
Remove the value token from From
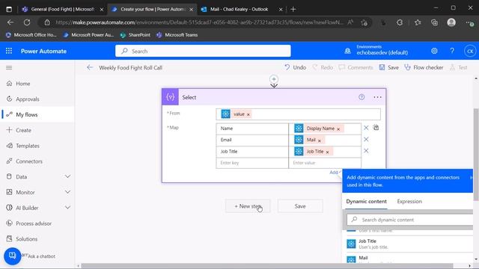click(x=248, y=114)
